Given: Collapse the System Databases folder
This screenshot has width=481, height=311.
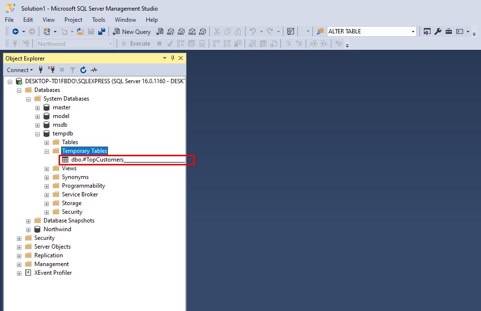Looking at the screenshot, I should 28,98.
